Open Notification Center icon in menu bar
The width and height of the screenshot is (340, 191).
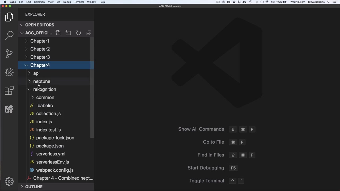coord(334,2)
